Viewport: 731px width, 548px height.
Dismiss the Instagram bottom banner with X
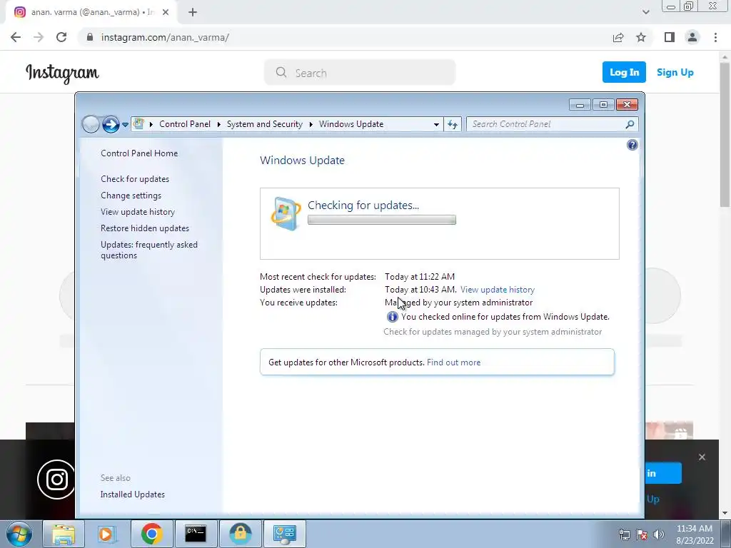click(x=702, y=457)
